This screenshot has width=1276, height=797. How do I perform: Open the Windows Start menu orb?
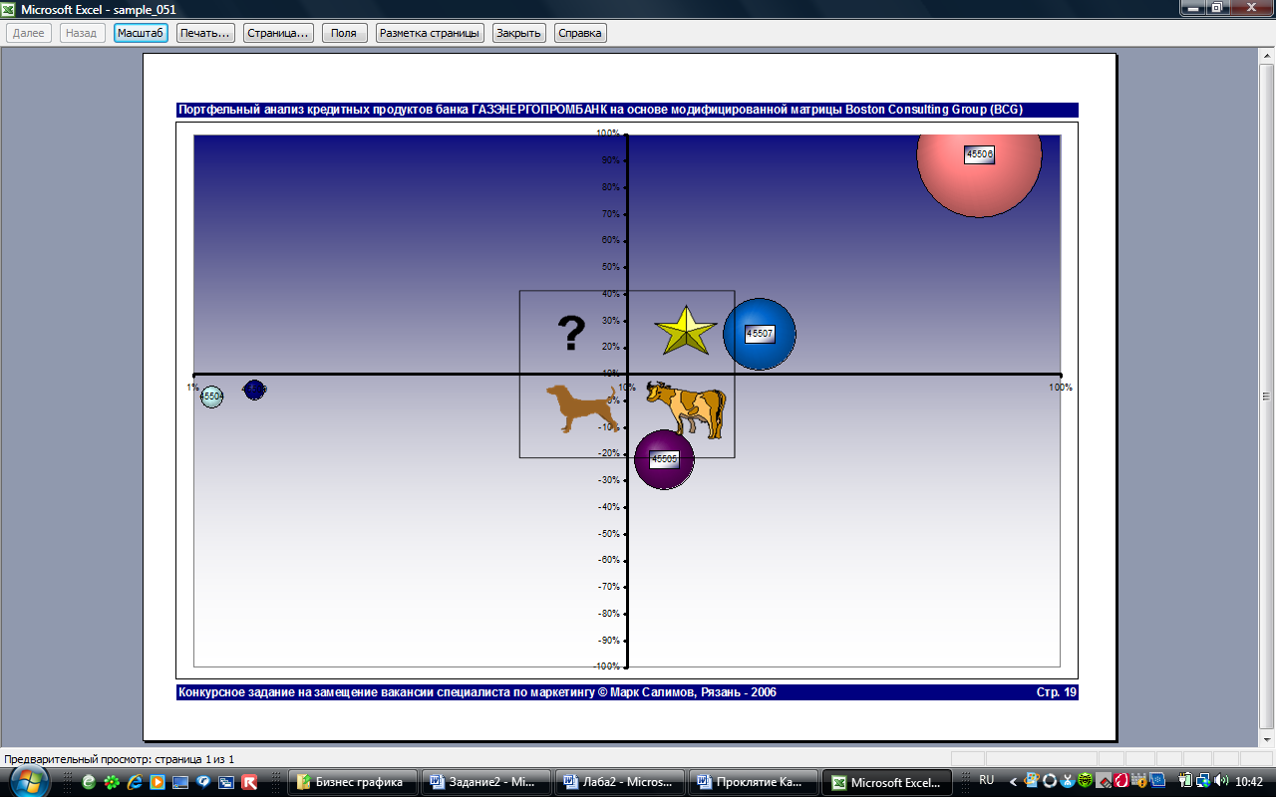[29, 780]
